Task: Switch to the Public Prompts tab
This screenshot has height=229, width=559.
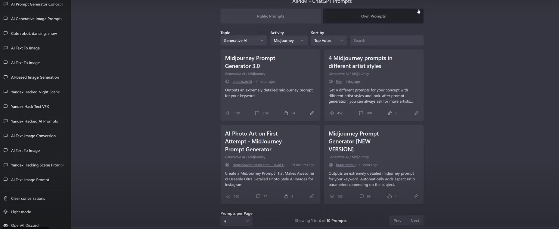Action: click(270, 16)
